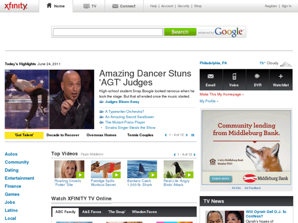Open Sinatra Singer Steals the Show link
The width and height of the screenshot is (298, 223).
coord(130,128)
